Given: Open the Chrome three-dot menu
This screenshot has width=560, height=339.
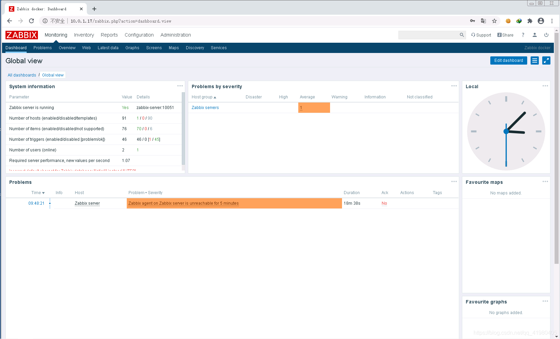Looking at the screenshot, I should 552,21.
